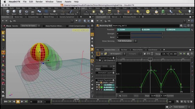
Task: Add a GI Light
Action: coord(163,12)
